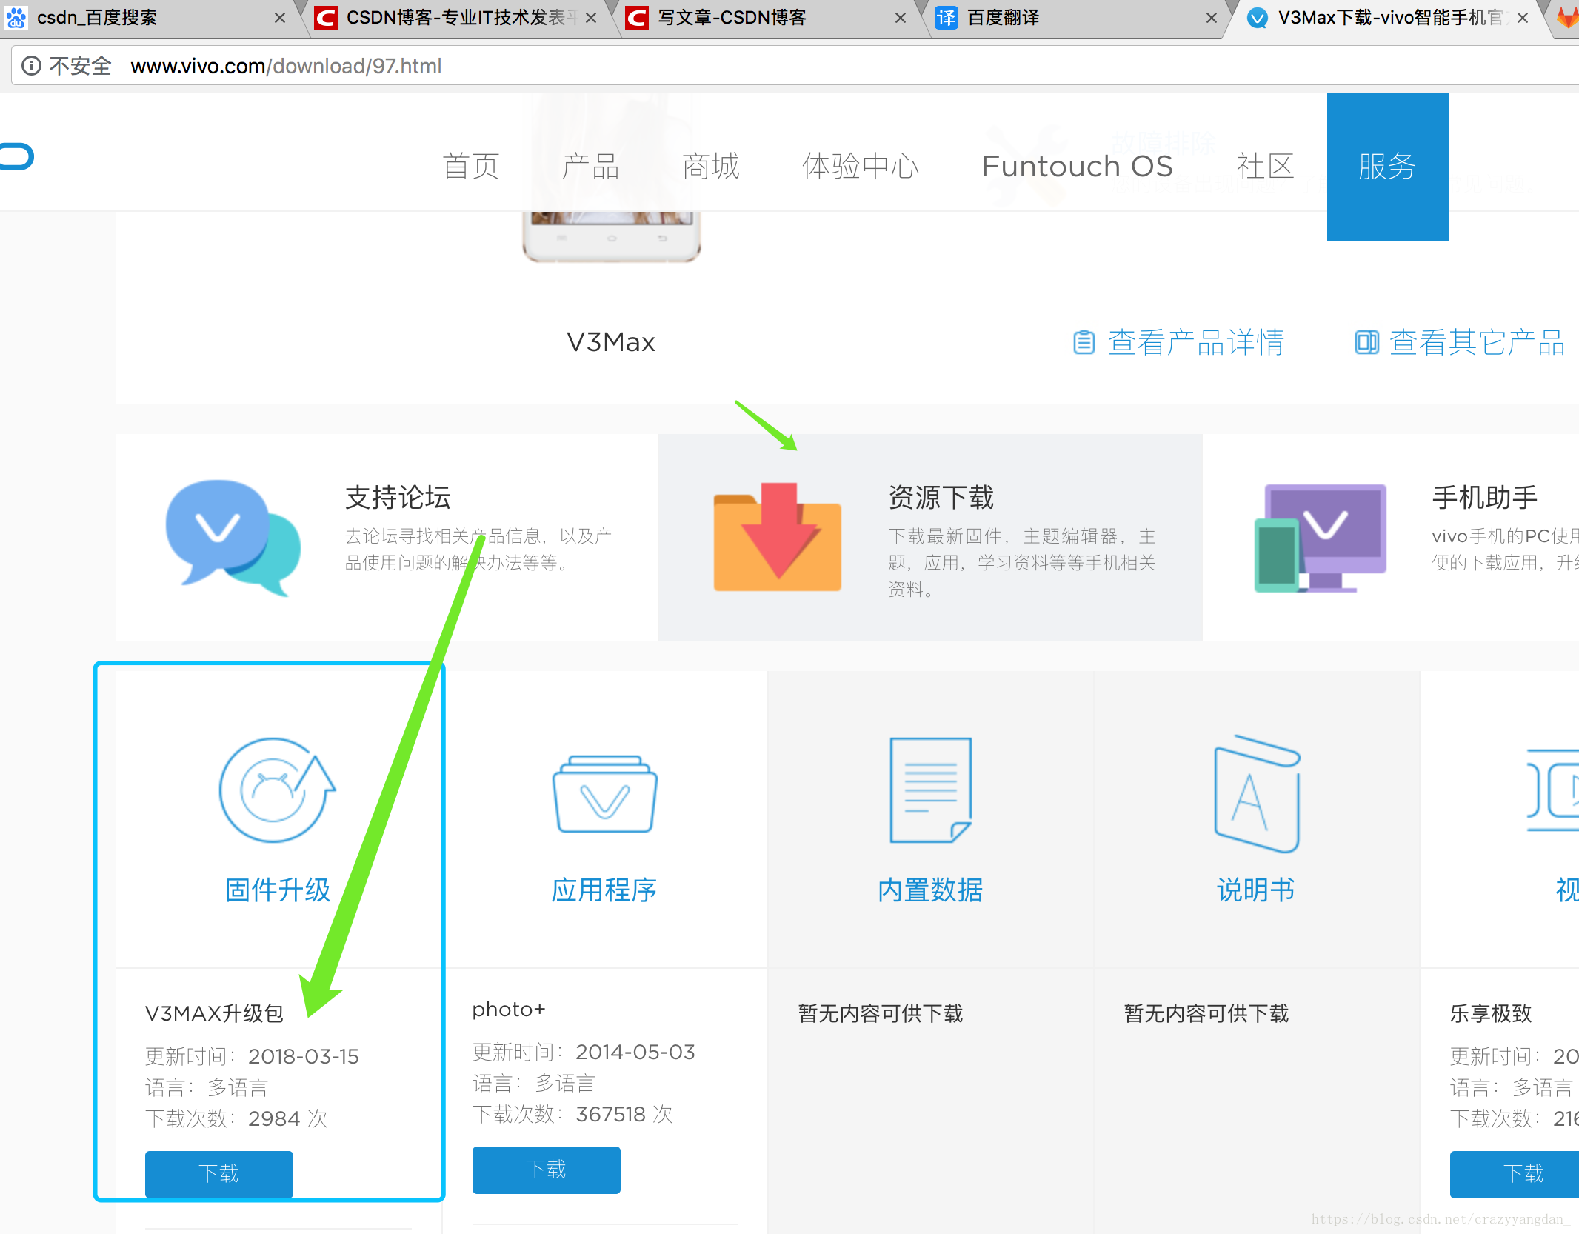This screenshot has width=1579, height=1234.
Task: Click the V3MAX升级包 title
Action: click(x=215, y=1013)
